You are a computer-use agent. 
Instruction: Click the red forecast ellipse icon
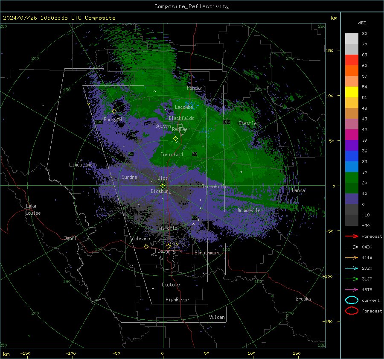tap(352, 311)
